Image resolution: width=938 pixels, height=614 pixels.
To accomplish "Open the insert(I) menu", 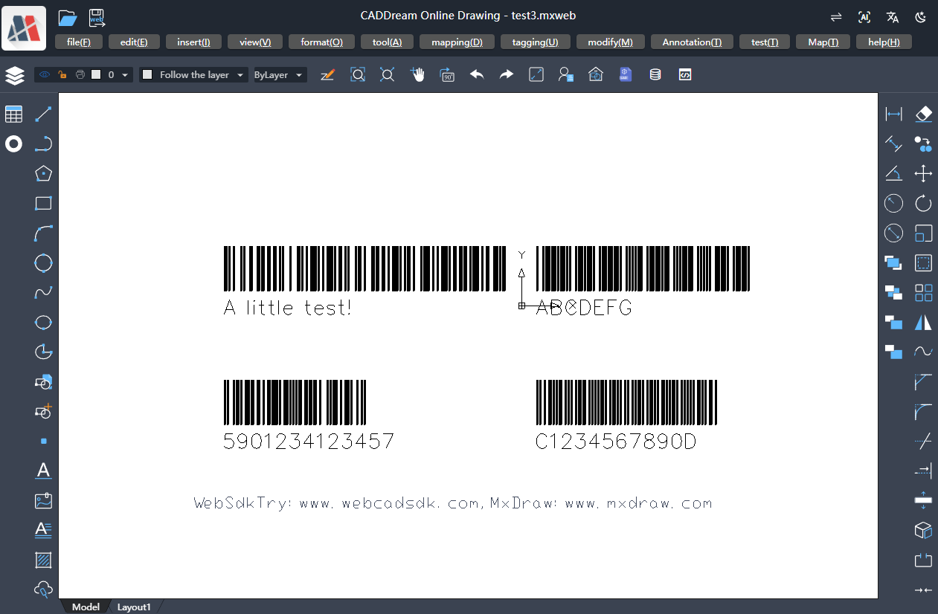I will (193, 42).
